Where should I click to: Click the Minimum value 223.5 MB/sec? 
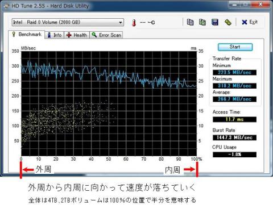pos(234,73)
